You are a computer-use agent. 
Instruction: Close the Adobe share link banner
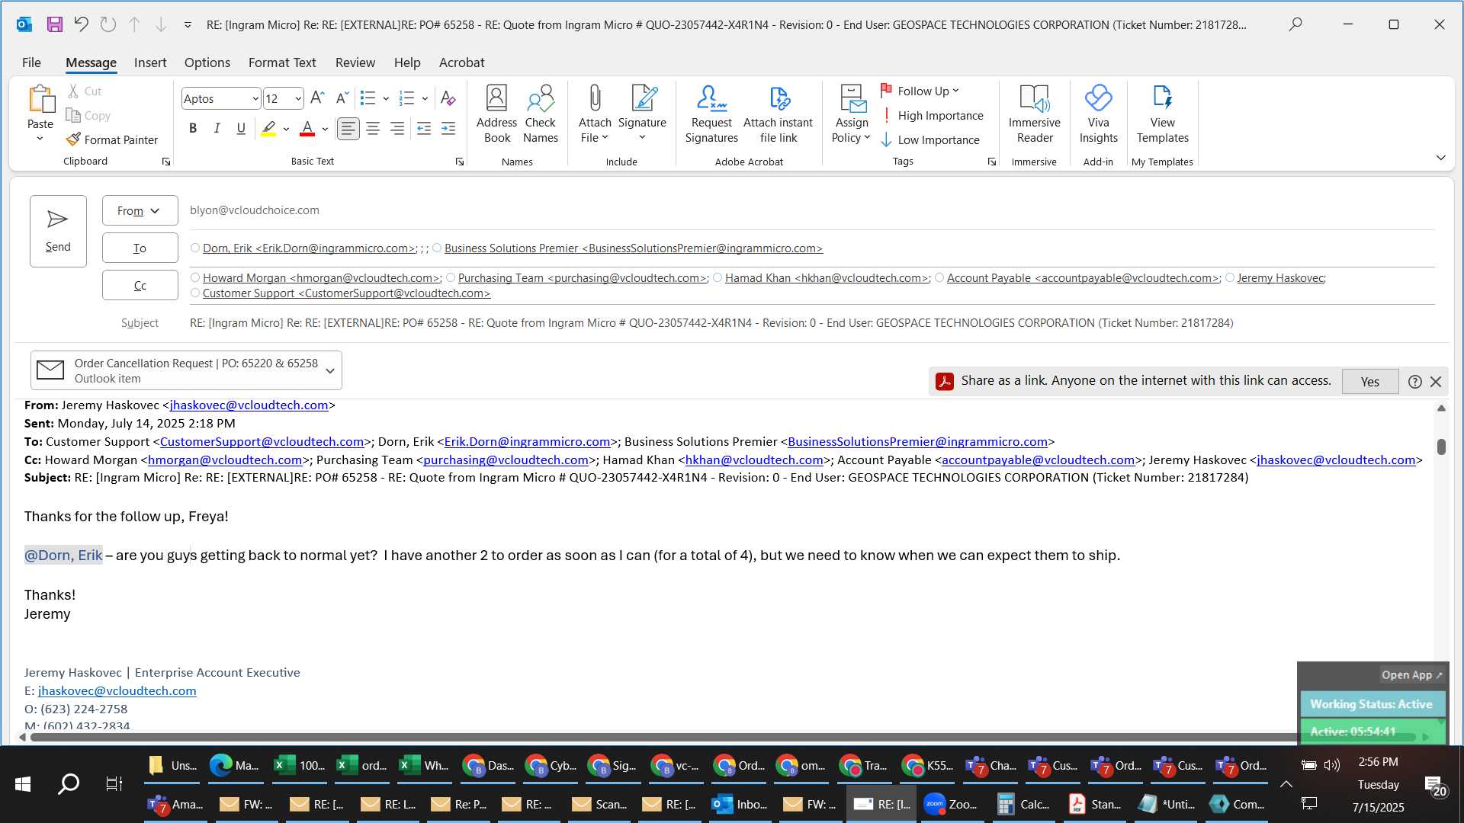coord(1436,382)
